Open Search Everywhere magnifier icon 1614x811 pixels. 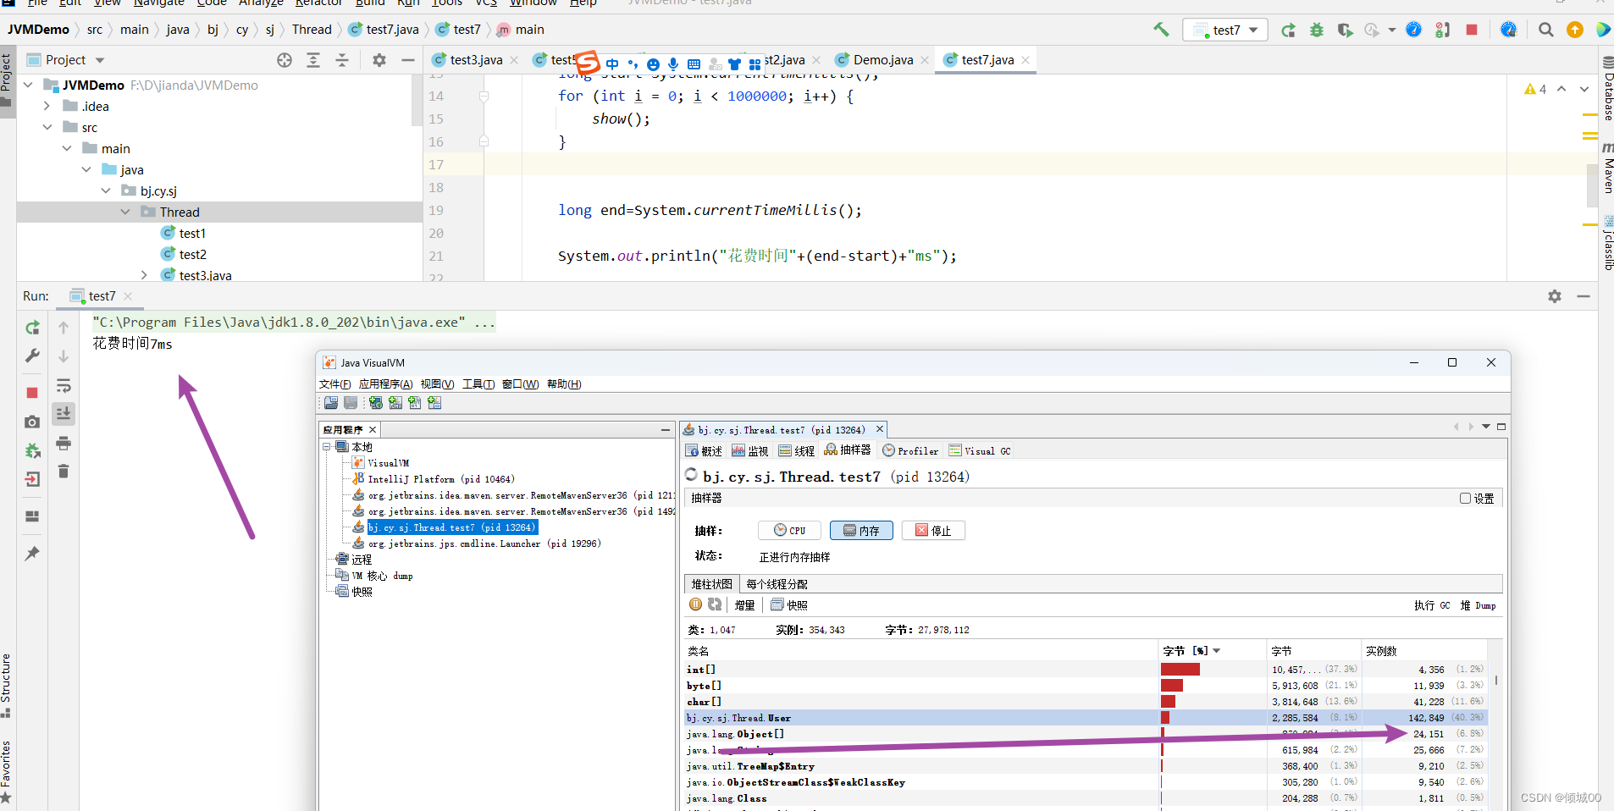(x=1546, y=30)
